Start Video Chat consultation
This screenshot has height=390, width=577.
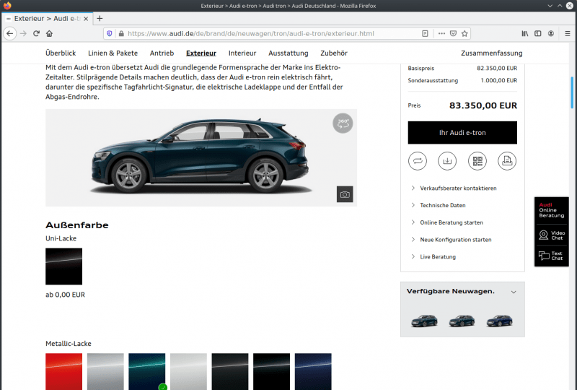552,235
